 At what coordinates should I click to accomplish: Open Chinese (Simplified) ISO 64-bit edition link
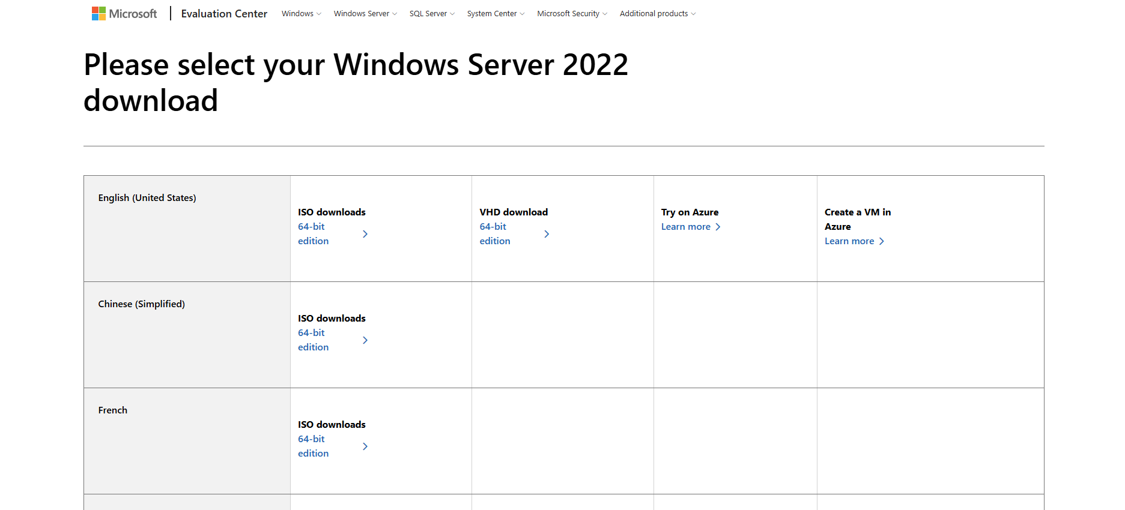pos(314,340)
